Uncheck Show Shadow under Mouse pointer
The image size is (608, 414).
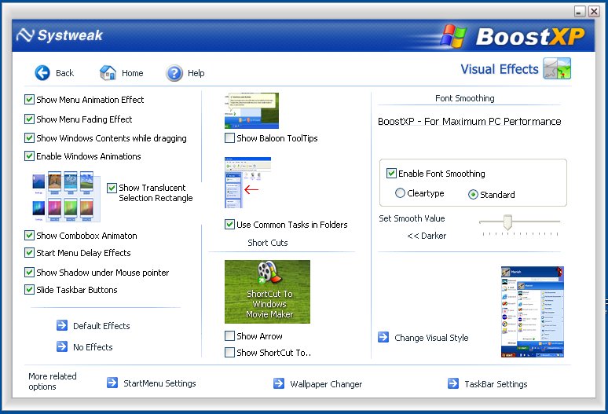[x=29, y=272]
